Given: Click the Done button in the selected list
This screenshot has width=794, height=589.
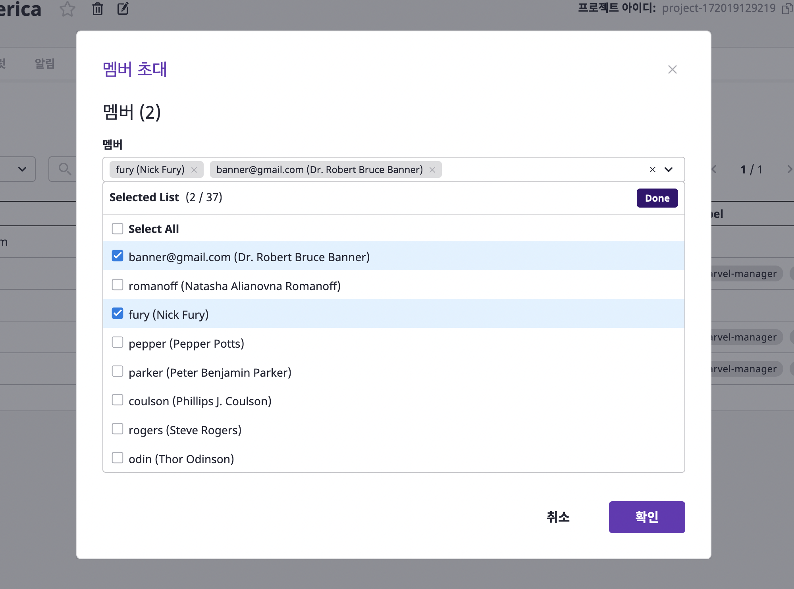Looking at the screenshot, I should point(657,198).
